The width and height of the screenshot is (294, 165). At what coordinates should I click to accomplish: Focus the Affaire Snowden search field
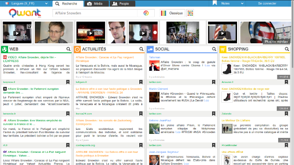coord(95,13)
